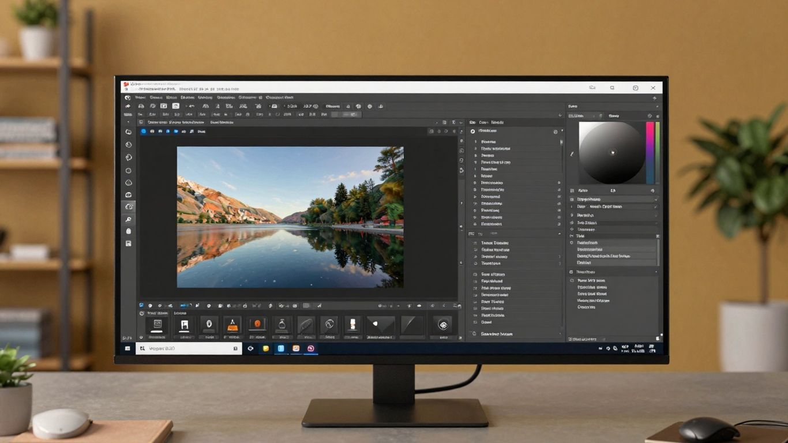Select the lasso tool in the left toolbar
Viewport: 788px width, 443px height.
128,157
